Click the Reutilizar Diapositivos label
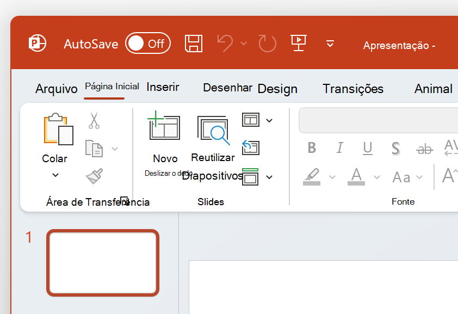Image resolution: width=458 pixels, height=314 pixels. [x=213, y=167]
